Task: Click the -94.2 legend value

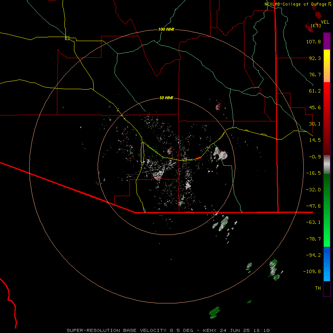Action: [x=313, y=255]
